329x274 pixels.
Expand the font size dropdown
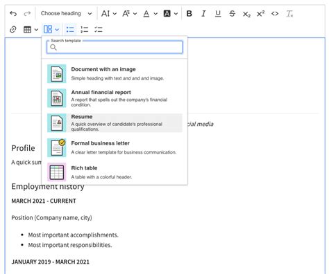109,14
